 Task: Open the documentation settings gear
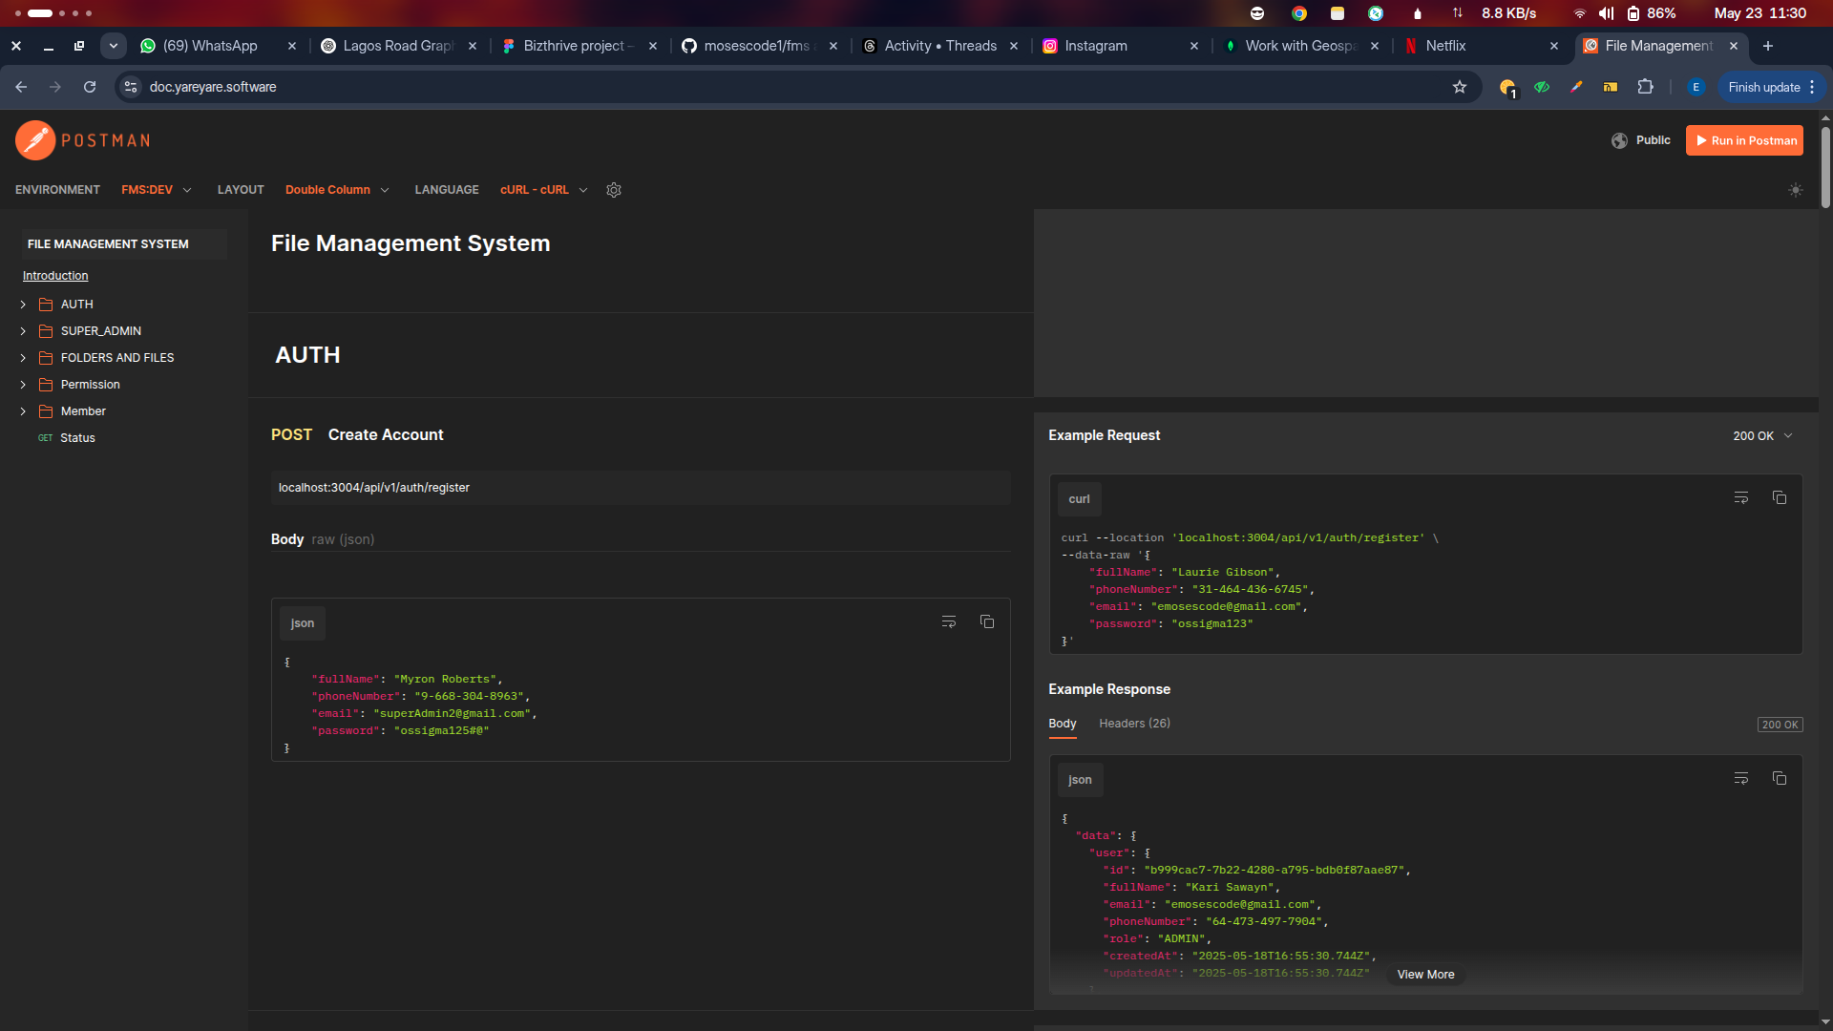click(x=614, y=190)
